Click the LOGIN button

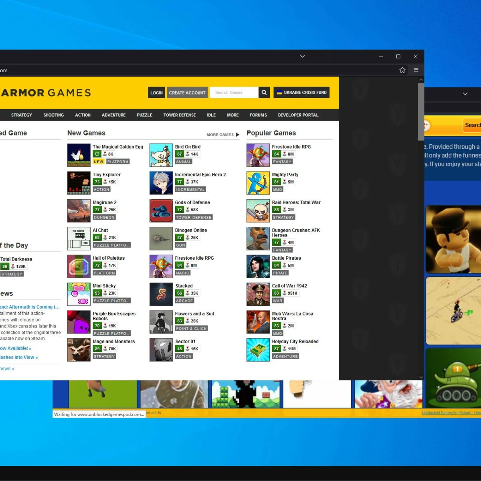click(x=156, y=93)
